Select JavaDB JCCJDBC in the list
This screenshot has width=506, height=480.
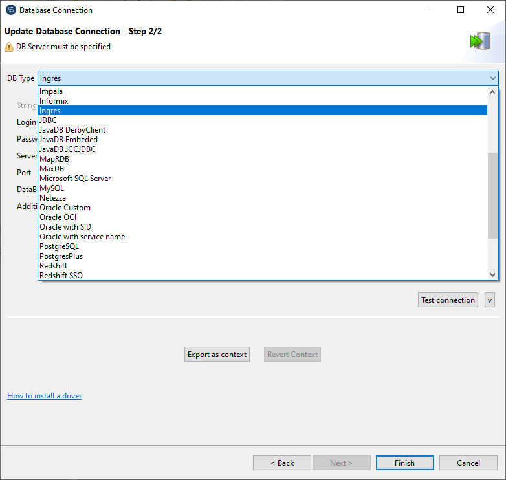click(262, 149)
